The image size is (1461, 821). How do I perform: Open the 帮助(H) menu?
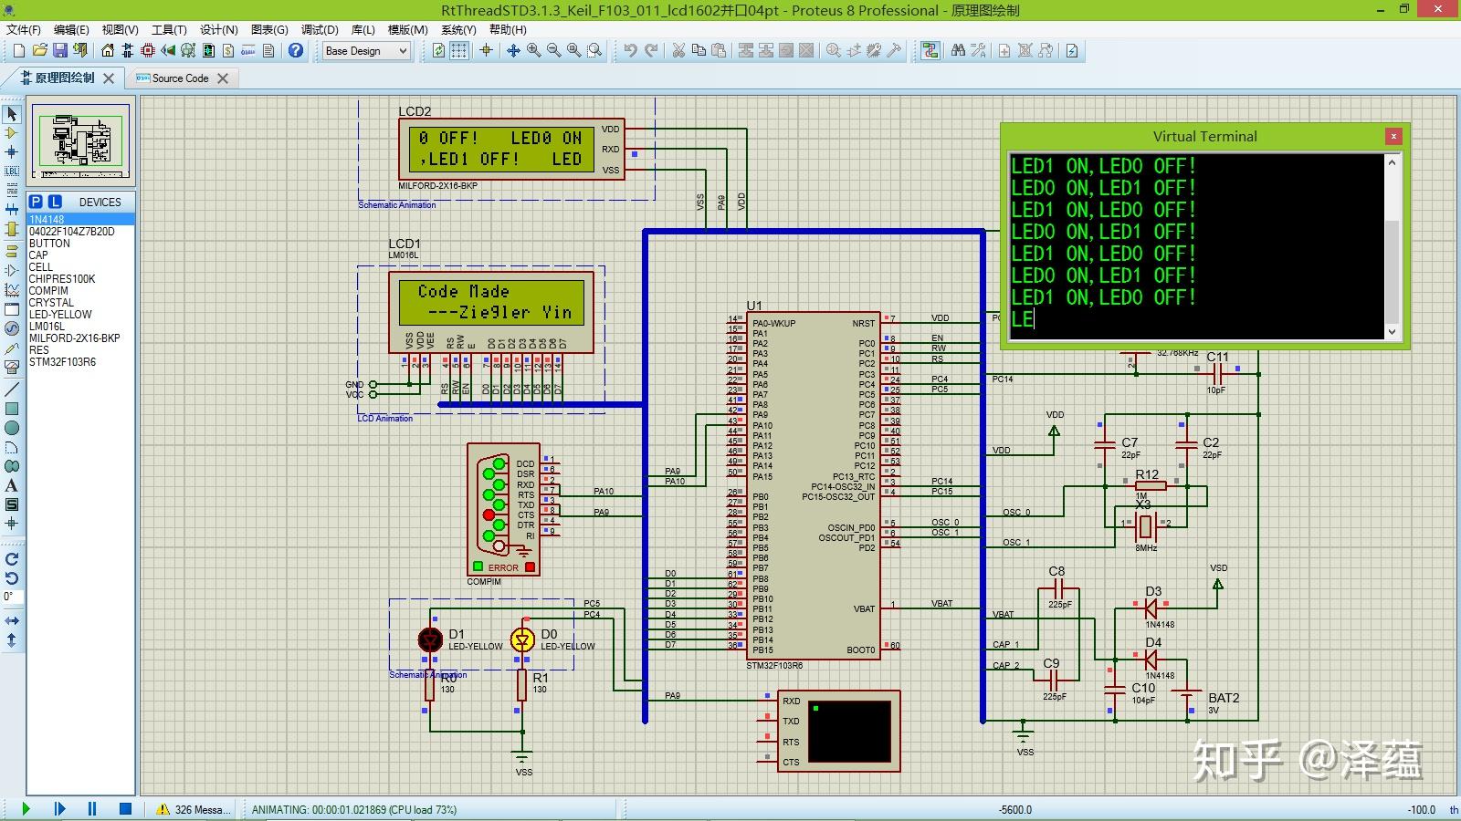[x=508, y=29]
